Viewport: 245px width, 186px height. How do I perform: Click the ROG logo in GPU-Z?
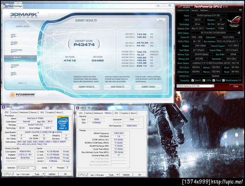click(234, 21)
